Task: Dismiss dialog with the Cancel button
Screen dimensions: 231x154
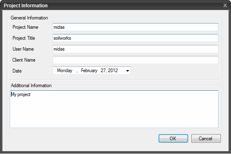Action: pyautogui.click(x=206, y=138)
